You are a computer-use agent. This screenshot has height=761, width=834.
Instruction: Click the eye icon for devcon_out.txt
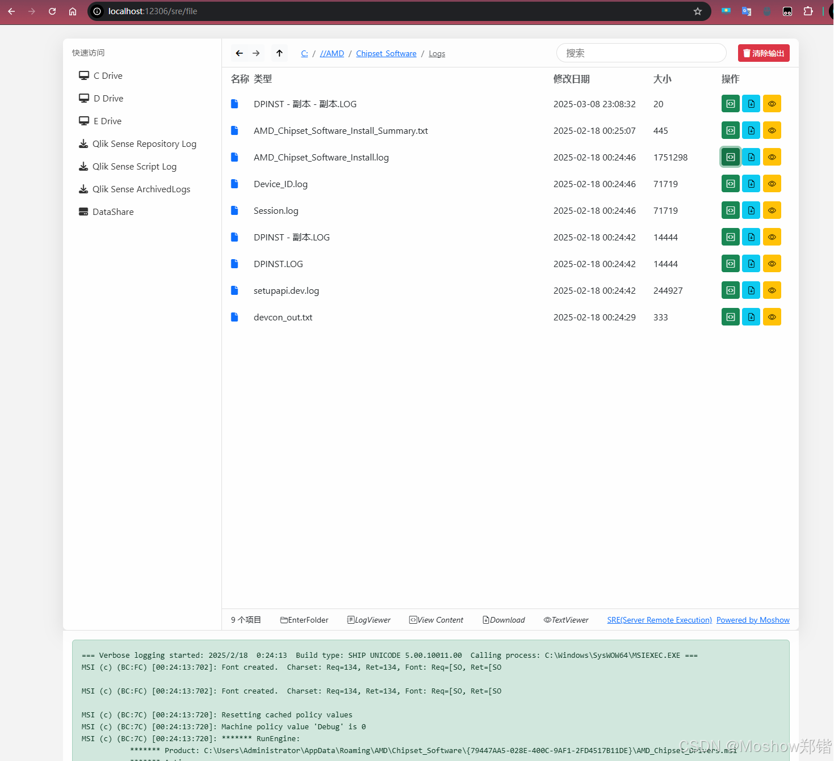coord(772,316)
